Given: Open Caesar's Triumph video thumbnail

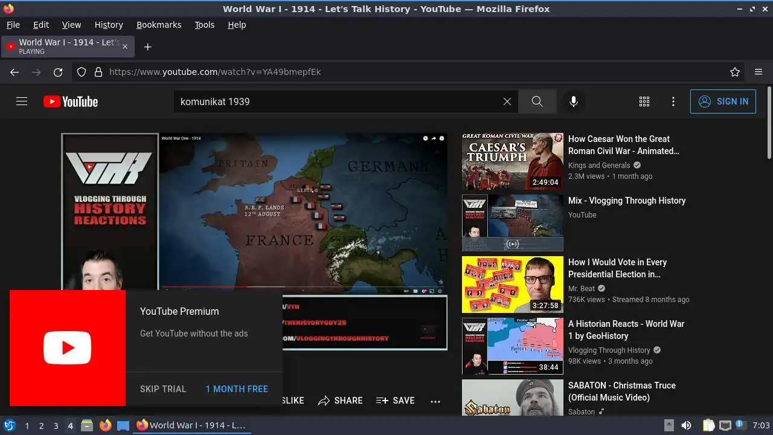Looking at the screenshot, I should (x=513, y=161).
